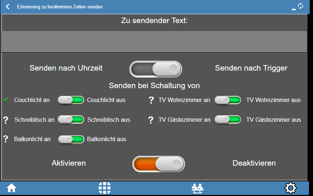The width and height of the screenshot is (313, 196).
Task: Open the settings gear icon
Action: (291, 188)
